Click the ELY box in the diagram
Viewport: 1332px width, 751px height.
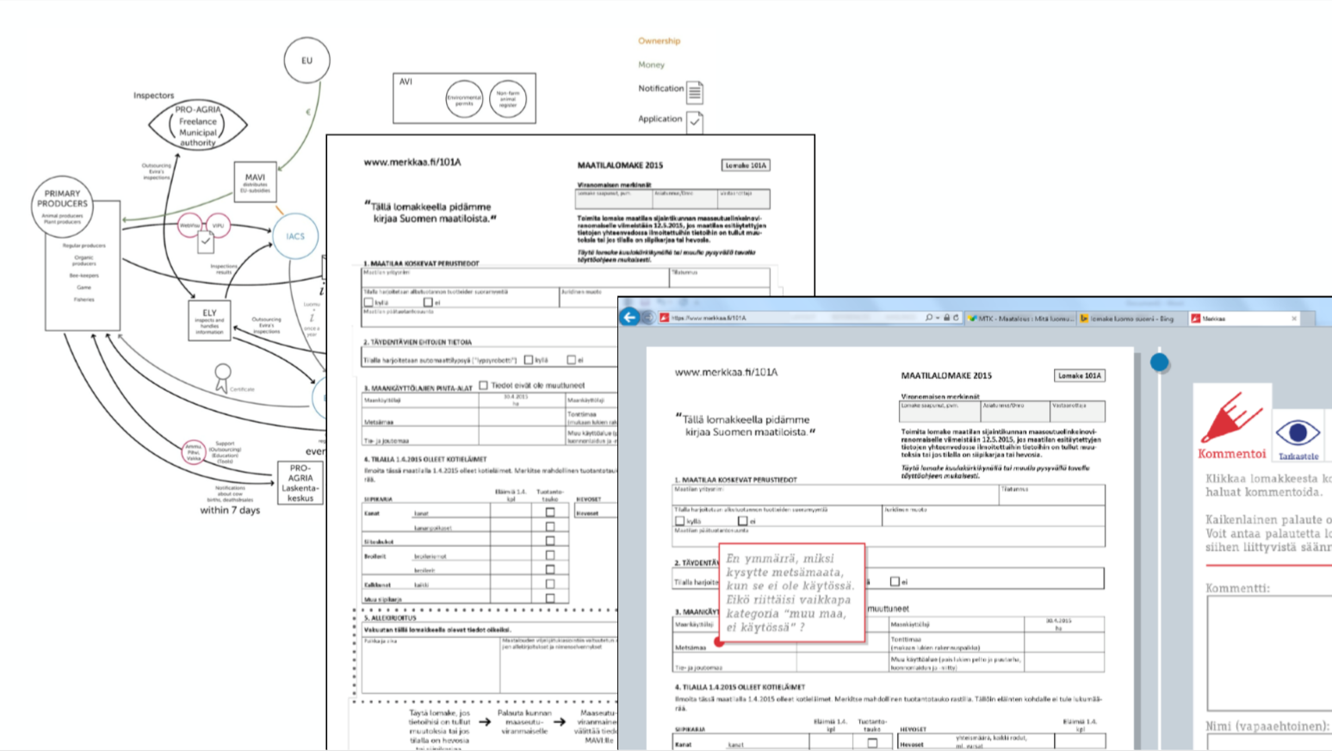click(210, 320)
